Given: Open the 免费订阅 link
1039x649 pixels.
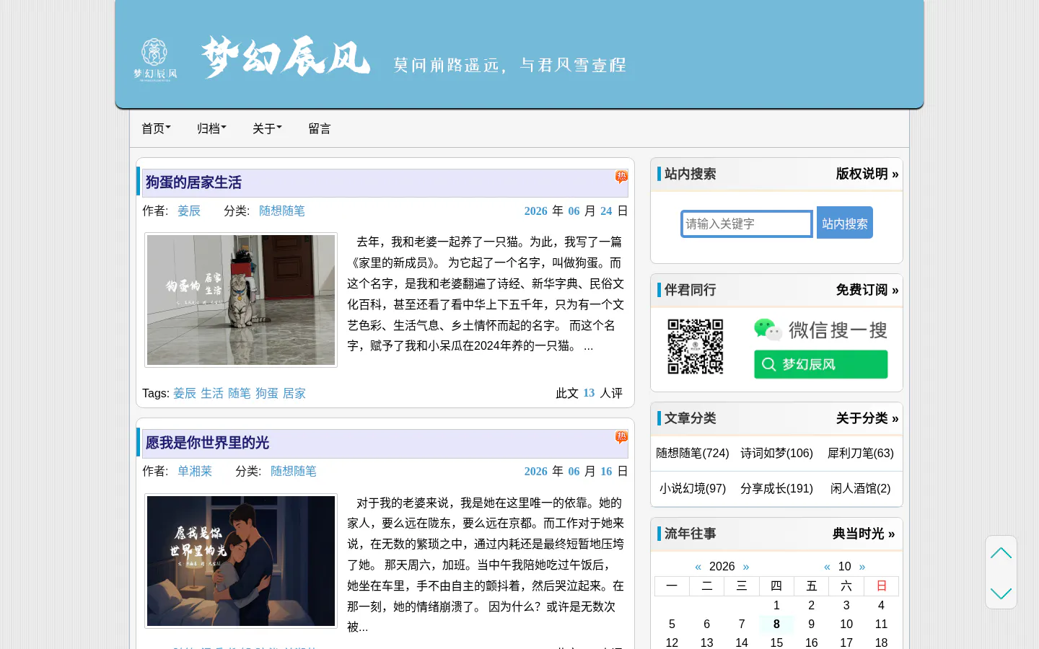Looking at the screenshot, I should (867, 290).
